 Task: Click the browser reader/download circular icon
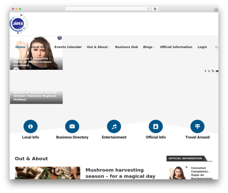(x=155, y=9)
